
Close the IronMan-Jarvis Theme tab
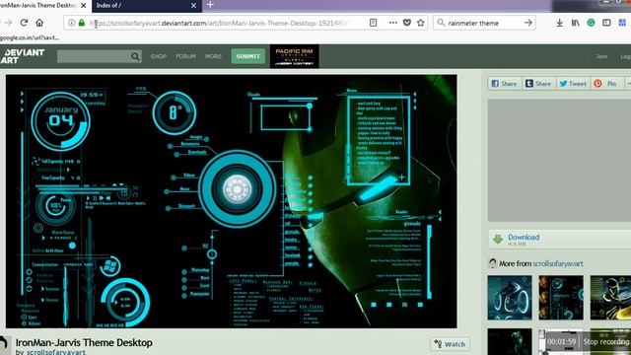coord(83,6)
